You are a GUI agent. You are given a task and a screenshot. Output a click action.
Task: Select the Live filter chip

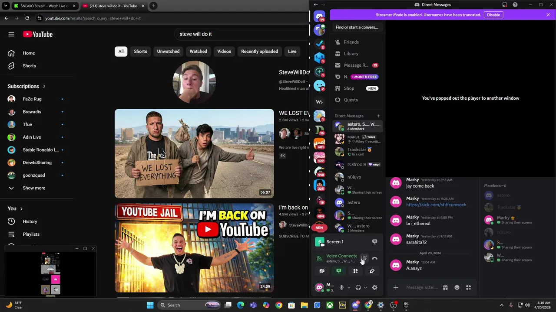pyautogui.click(x=292, y=51)
